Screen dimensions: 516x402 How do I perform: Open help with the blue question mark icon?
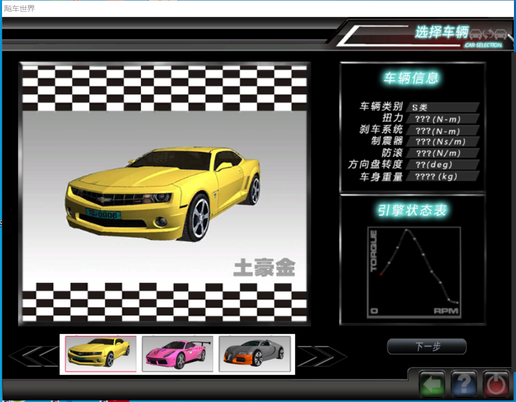click(x=464, y=384)
